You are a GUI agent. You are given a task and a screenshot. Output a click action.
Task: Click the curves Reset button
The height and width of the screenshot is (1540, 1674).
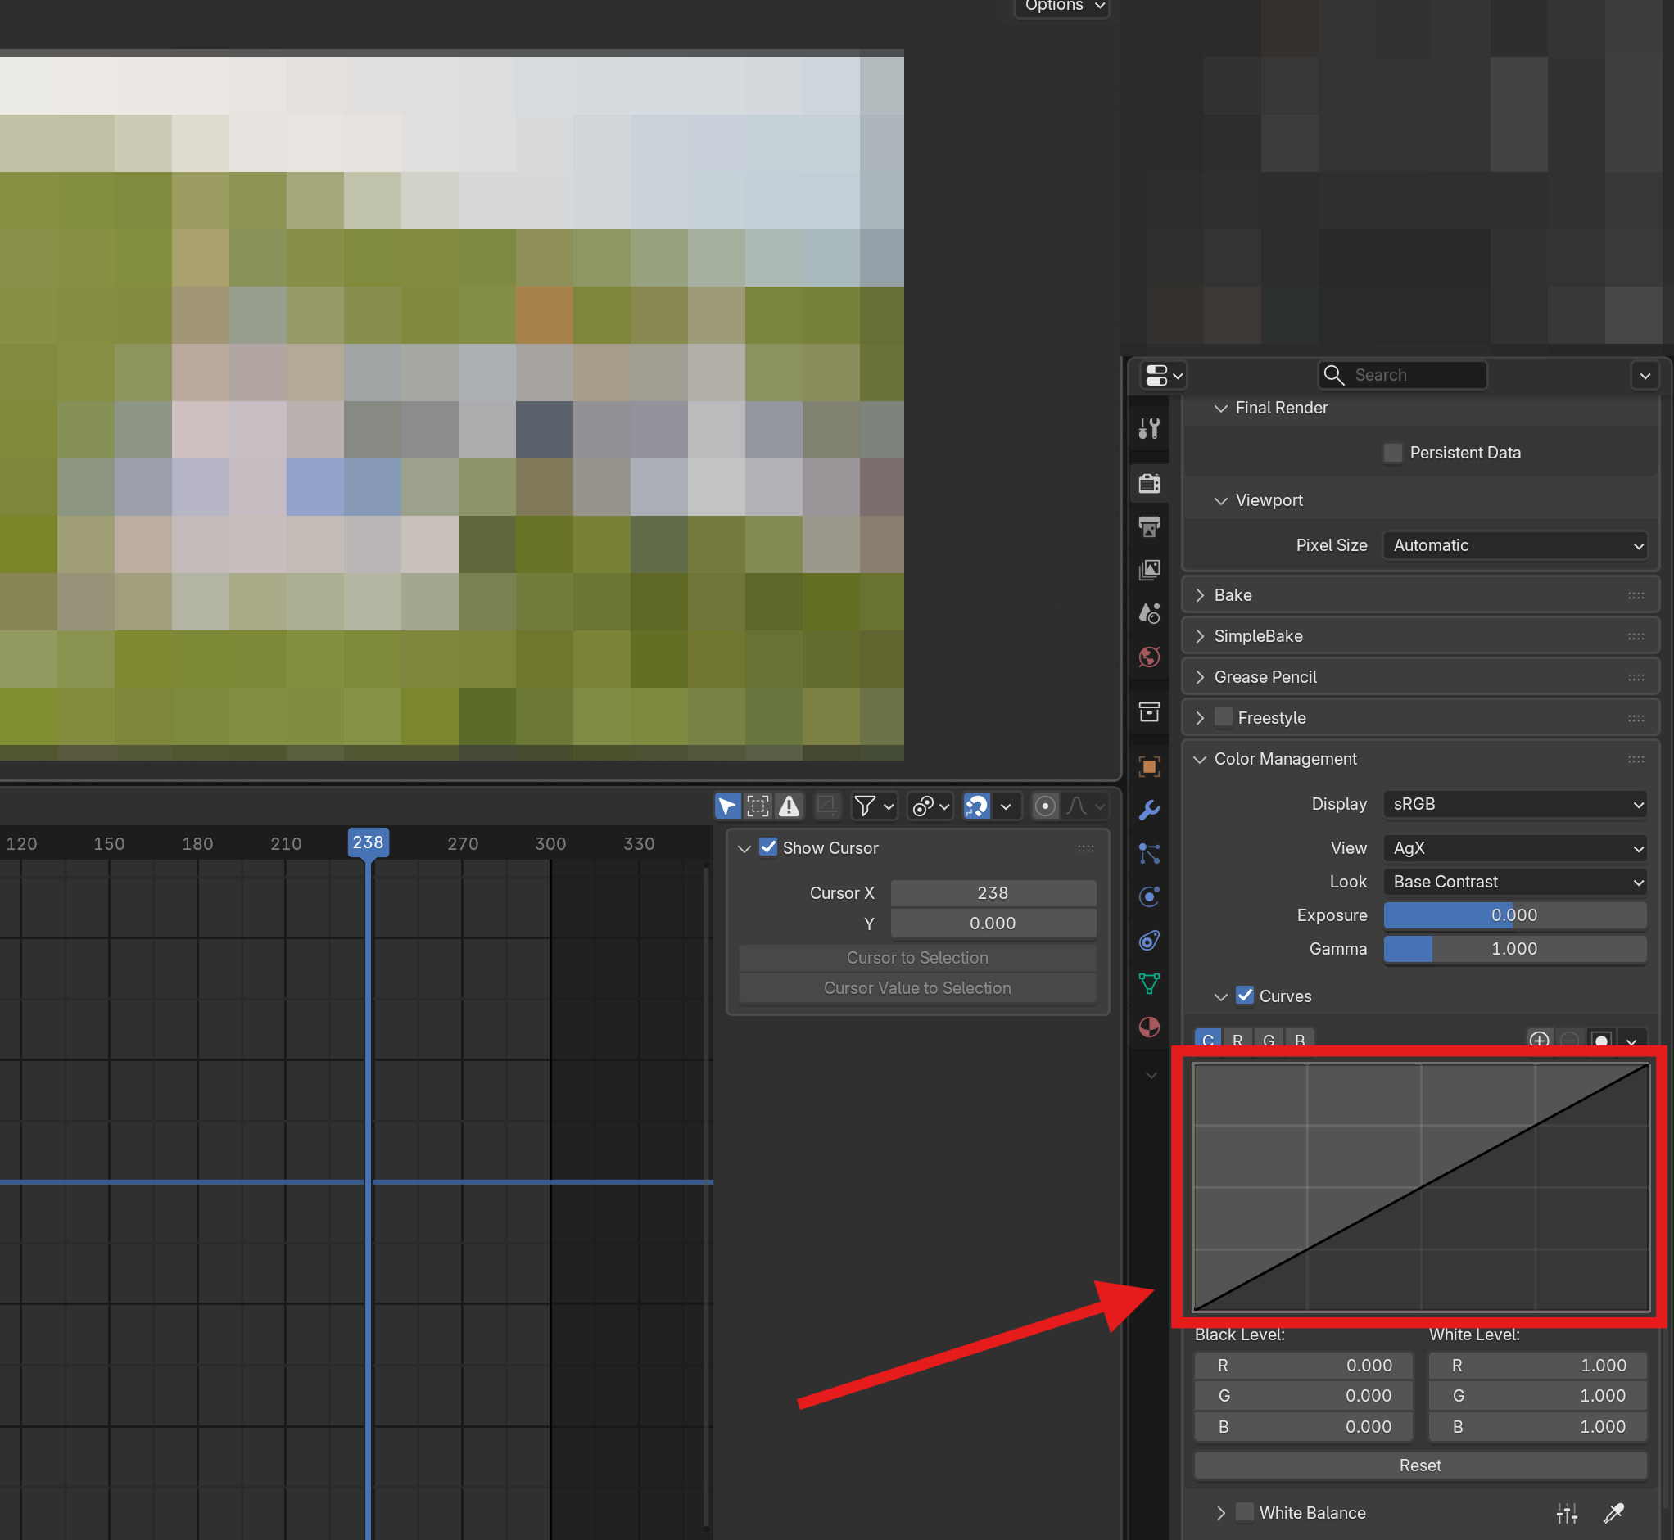click(1421, 1465)
